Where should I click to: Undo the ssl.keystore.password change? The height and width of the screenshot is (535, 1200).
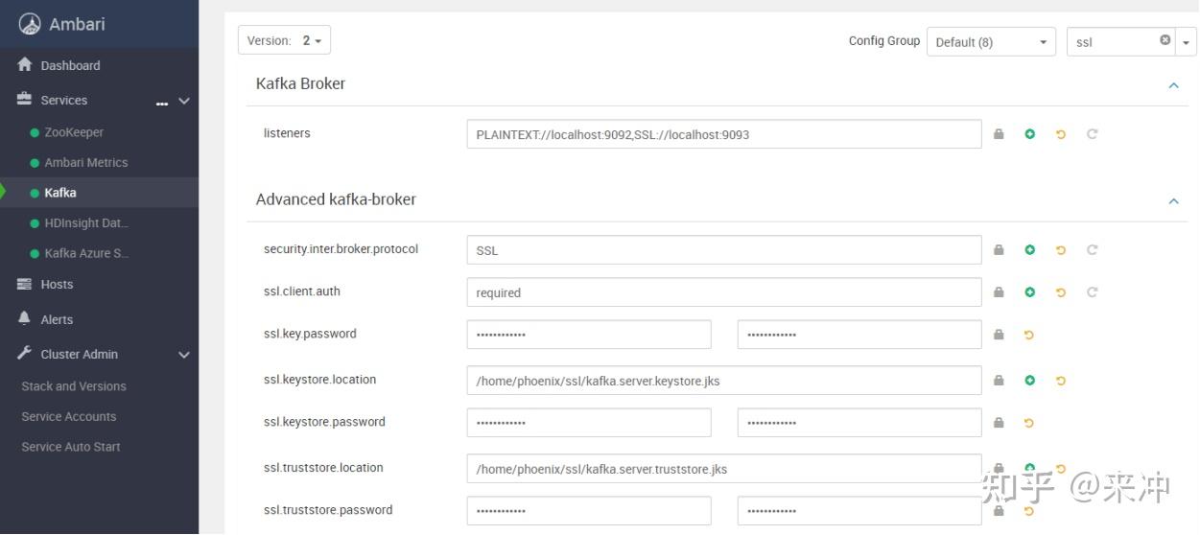tap(1029, 423)
